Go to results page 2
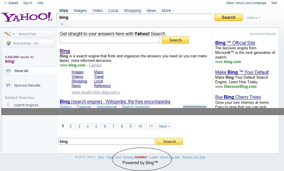The width and height of the screenshot is (284, 171). tap(71, 126)
